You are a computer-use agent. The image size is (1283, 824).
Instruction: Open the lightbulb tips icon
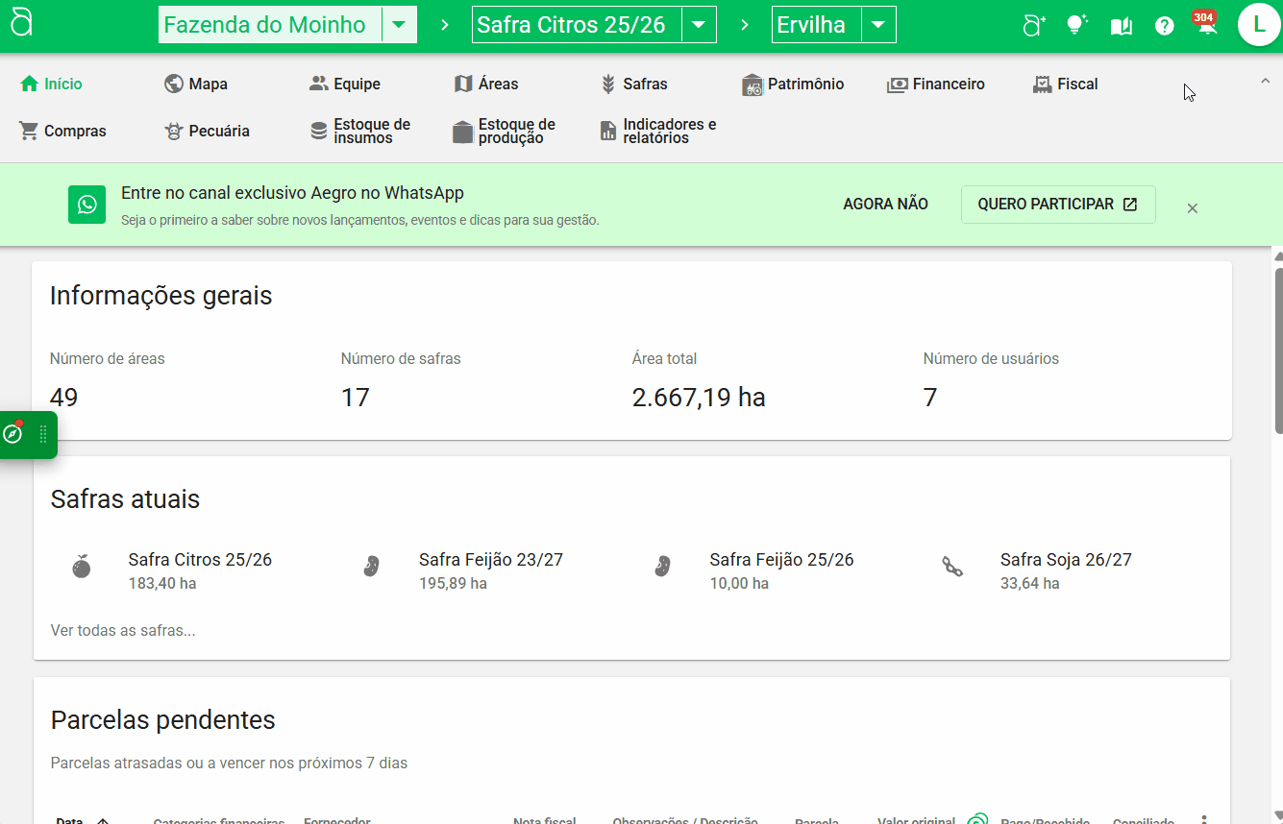[1077, 26]
